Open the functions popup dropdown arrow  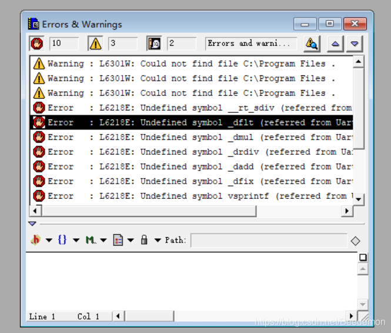(x=76, y=241)
